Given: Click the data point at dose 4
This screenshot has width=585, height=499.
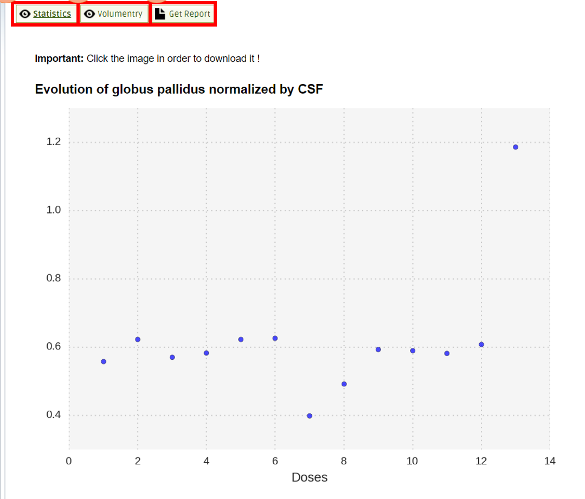Looking at the screenshot, I should pyautogui.click(x=207, y=353).
